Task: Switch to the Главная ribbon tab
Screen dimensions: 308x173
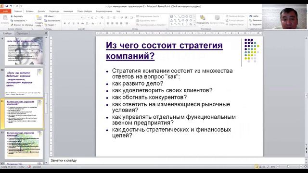Action: 18,12
